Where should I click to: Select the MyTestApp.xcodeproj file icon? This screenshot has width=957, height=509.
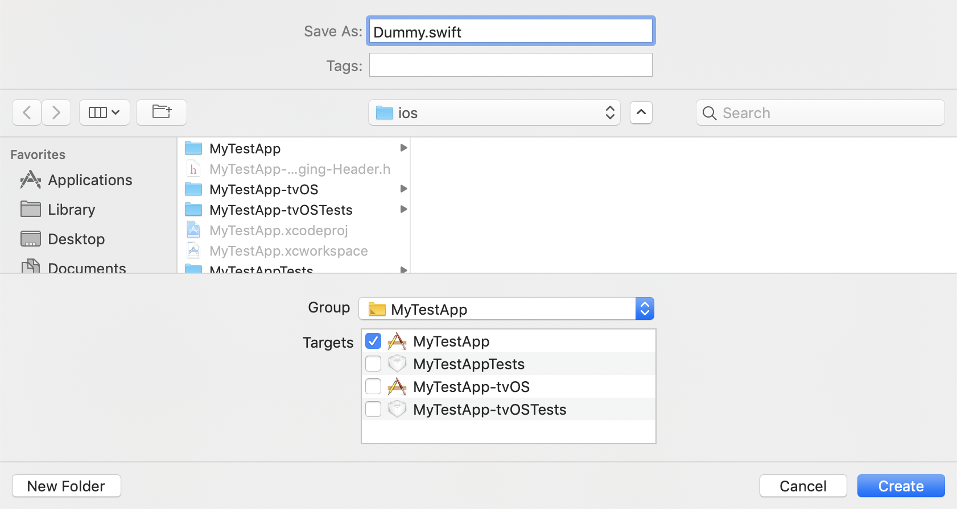193,230
